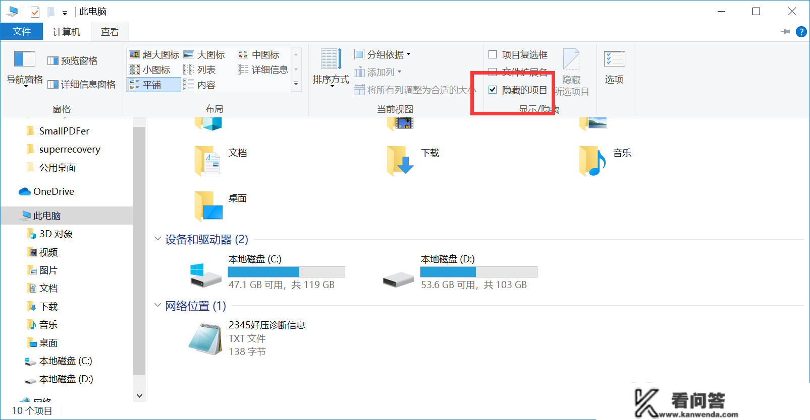
Task: Select 下载 in the navigation tree
Action: (x=48, y=306)
